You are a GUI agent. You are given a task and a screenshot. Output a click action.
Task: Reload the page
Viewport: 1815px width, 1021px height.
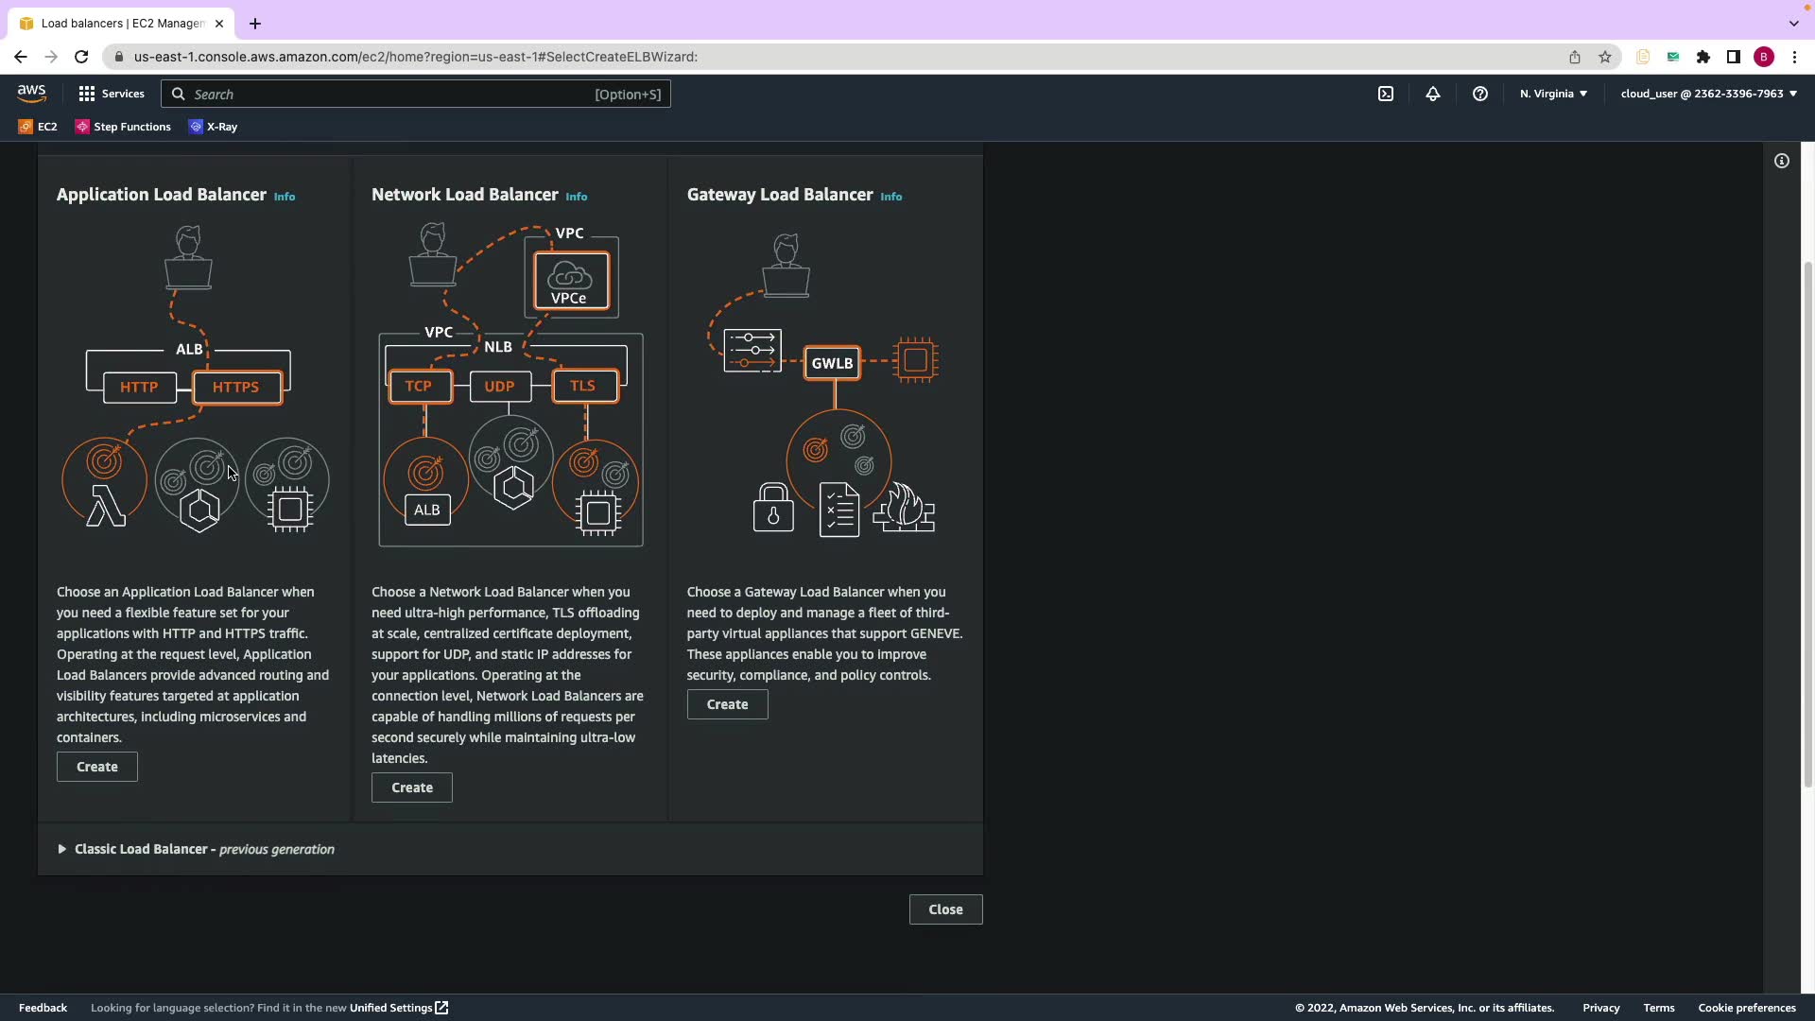81,57
